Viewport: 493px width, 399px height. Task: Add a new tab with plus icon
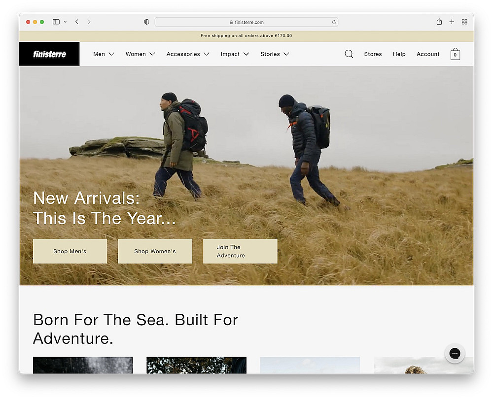tap(452, 22)
